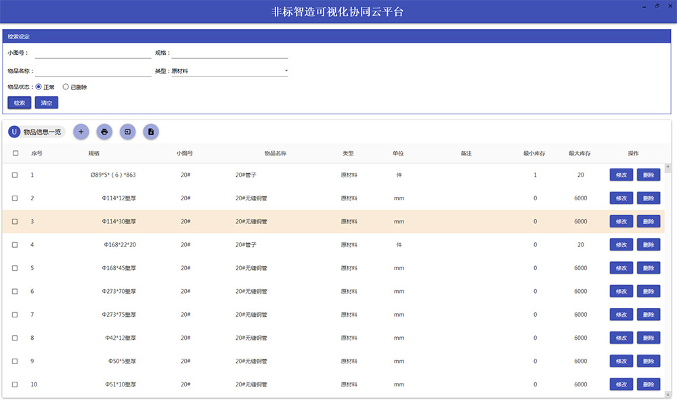This screenshot has width=677, height=400.
Task: Click the table's right-side scrollbar
Action: (668, 271)
